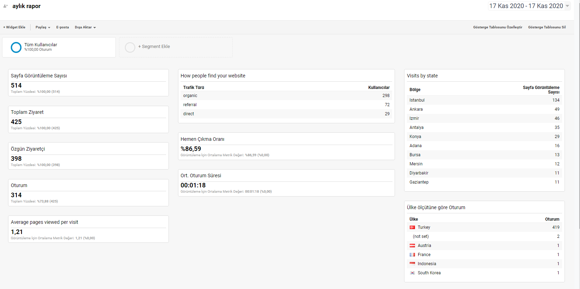Select the referral traffic row
Image resolution: width=580 pixels, height=289 pixels.
[286, 105]
